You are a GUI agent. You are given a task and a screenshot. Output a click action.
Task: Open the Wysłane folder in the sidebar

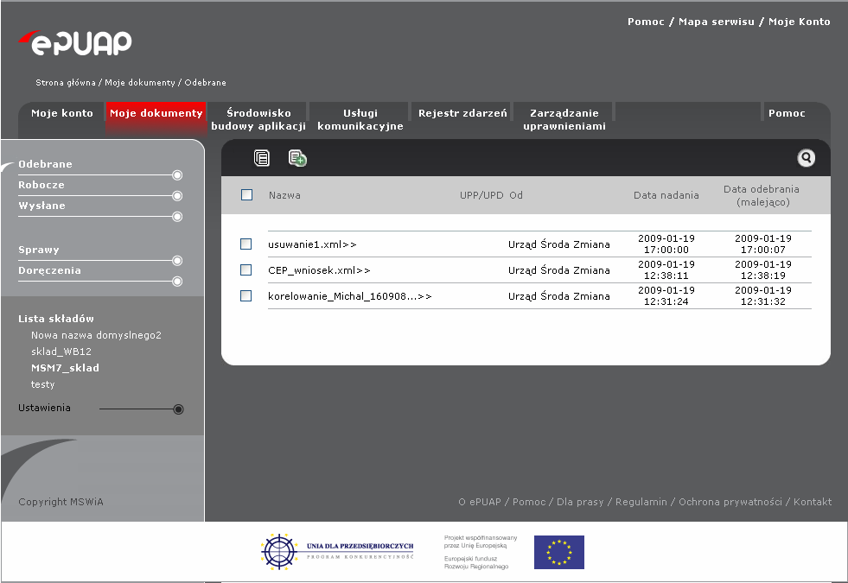[41, 206]
